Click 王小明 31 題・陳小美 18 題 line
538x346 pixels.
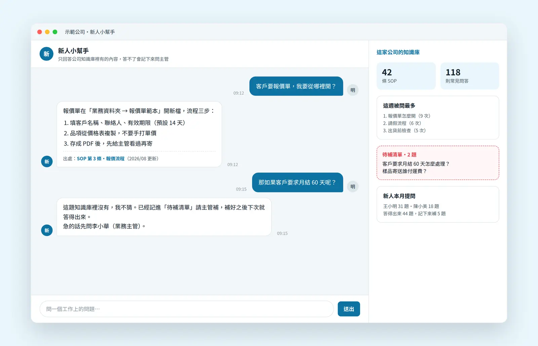(x=411, y=206)
